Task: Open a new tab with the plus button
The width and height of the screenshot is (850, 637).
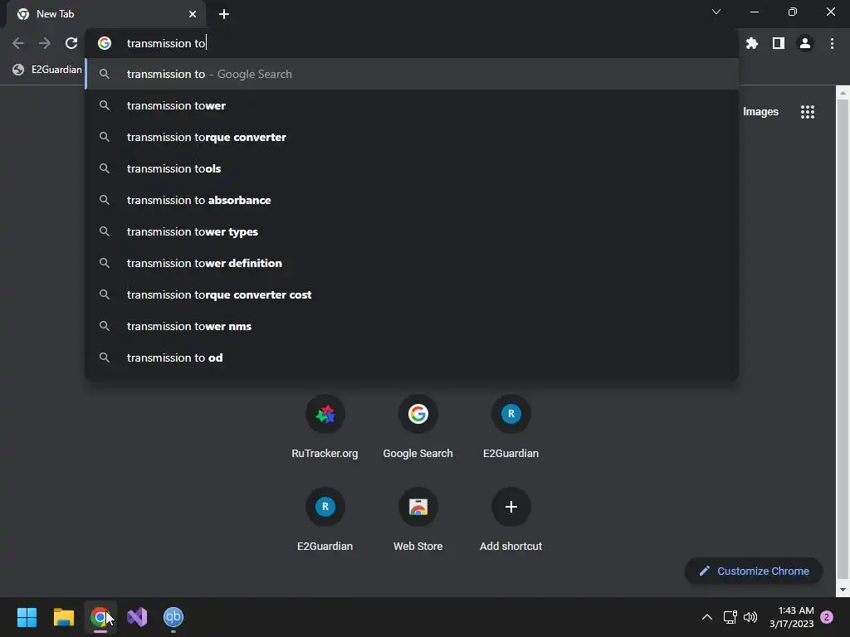Action: (x=224, y=14)
